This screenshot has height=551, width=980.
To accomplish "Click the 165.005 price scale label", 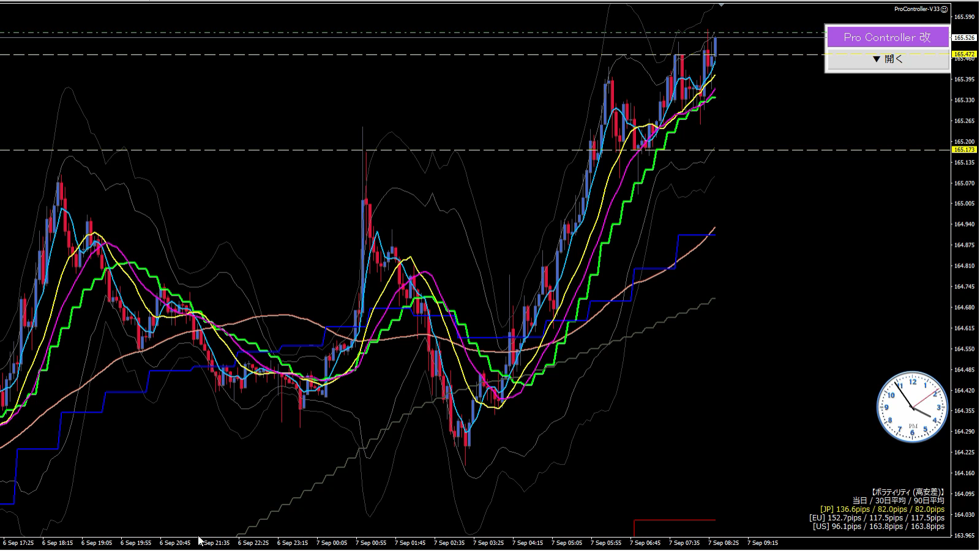I will [x=965, y=204].
